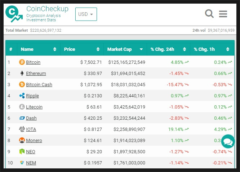The width and height of the screenshot is (240, 172).
Task: Click Ripple price $ 0.2130
Action: tap(93, 96)
